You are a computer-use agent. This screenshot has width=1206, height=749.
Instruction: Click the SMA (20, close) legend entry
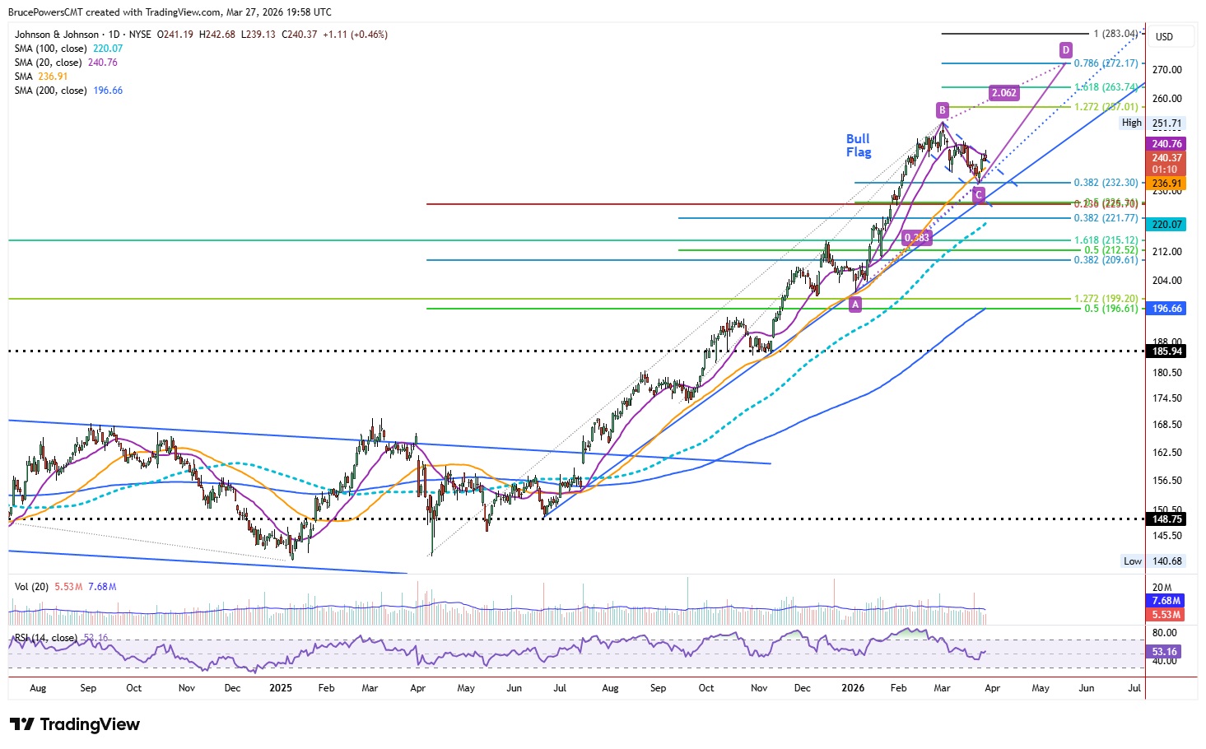[x=66, y=63]
